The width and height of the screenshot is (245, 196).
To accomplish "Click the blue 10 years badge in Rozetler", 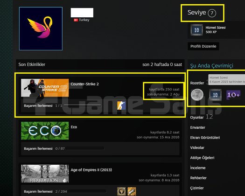I will tap(215, 95).
